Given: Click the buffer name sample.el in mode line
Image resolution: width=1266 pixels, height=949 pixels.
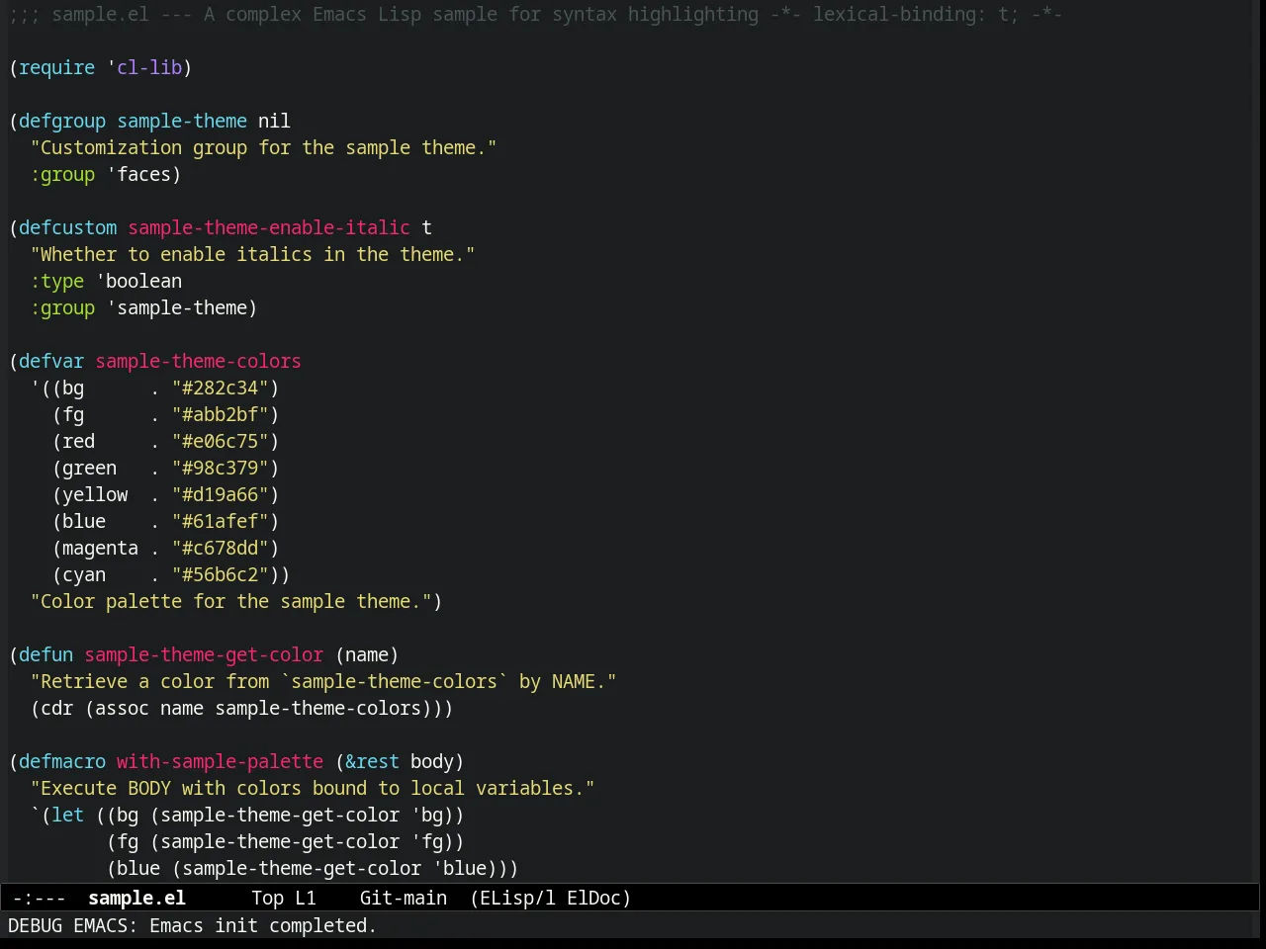Looking at the screenshot, I should pos(136,898).
